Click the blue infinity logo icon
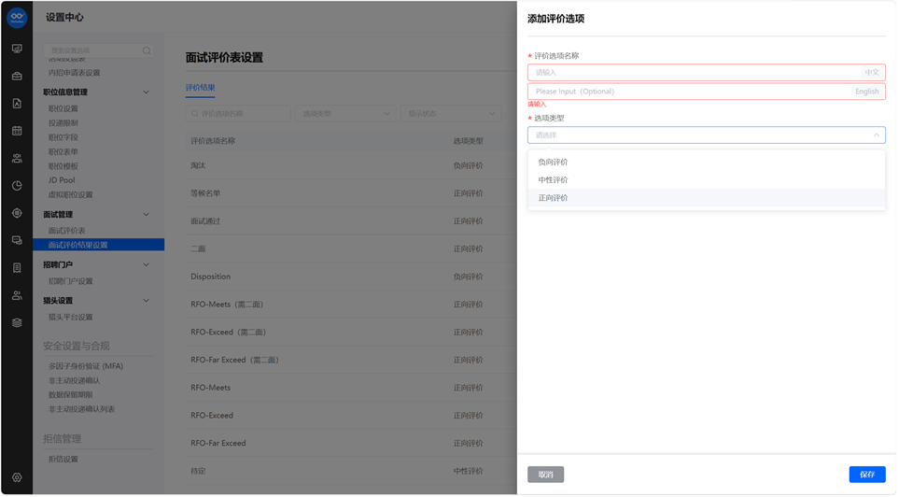 (x=17, y=18)
